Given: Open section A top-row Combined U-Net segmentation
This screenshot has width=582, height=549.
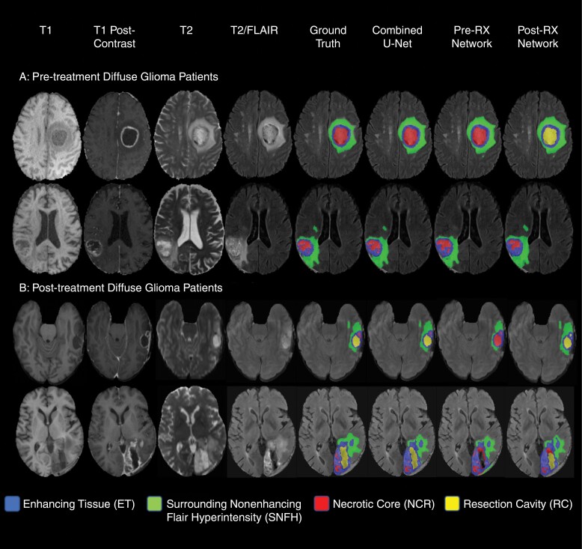Looking at the screenshot, I should coord(398,135).
